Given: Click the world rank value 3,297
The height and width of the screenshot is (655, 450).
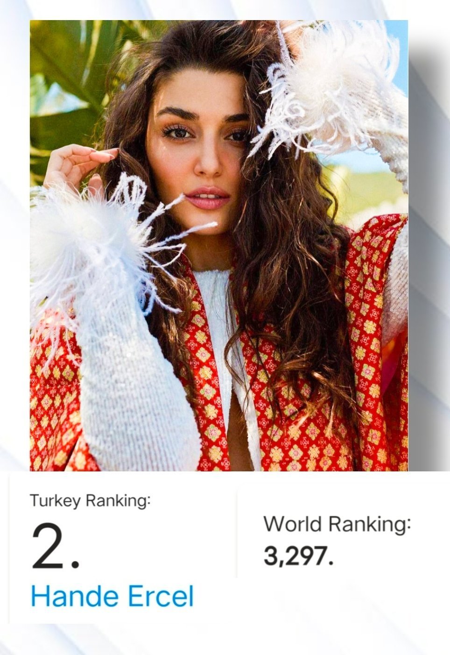Looking at the screenshot, I should click(298, 556).
